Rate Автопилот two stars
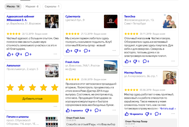 pyautogui.click(x=21, y=87)
